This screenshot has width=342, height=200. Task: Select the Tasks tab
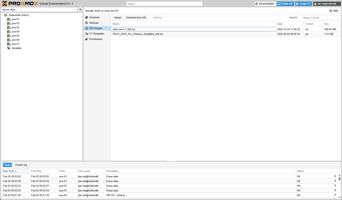(7, 165)
